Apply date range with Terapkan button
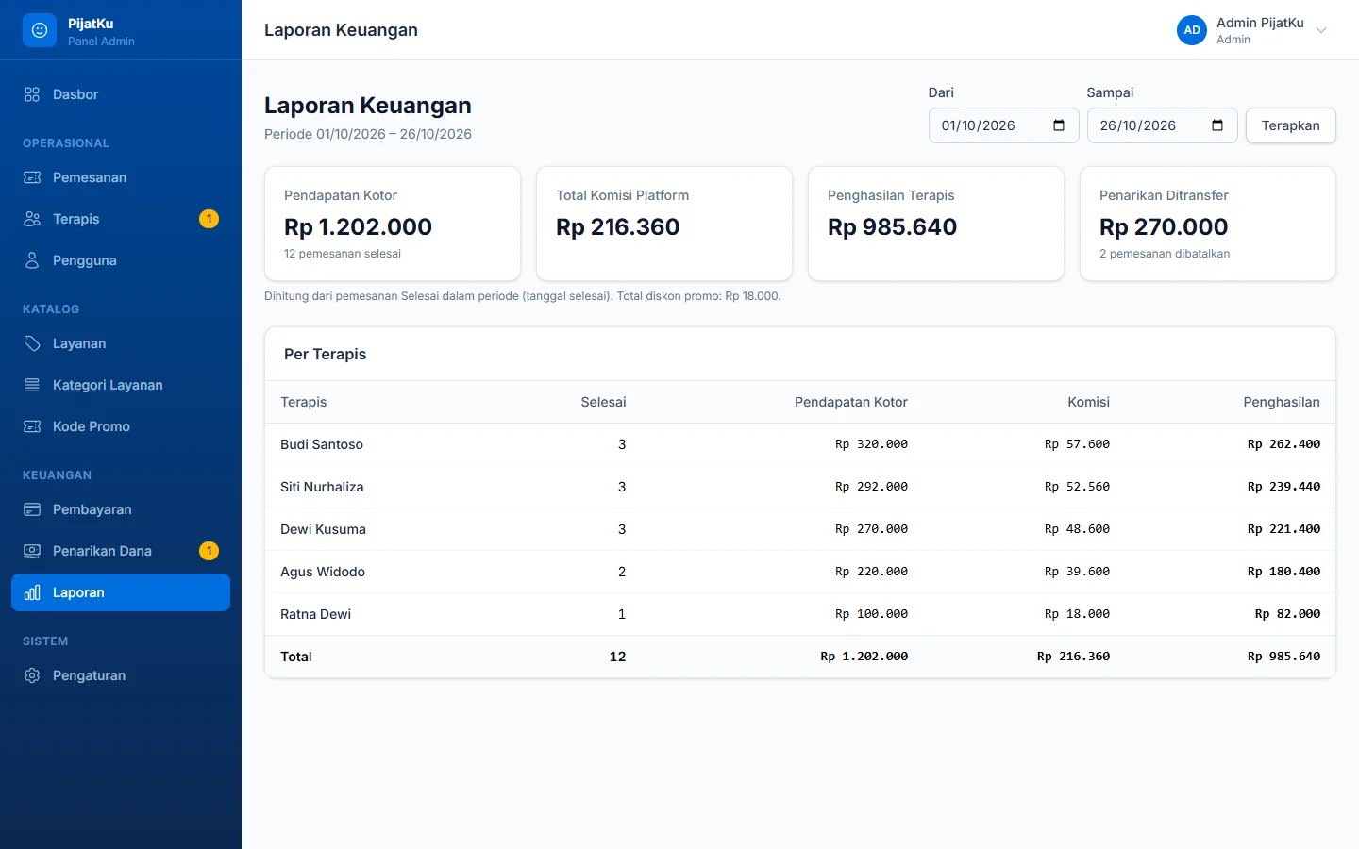Screen dimensions: 1359x849 (x=1291, y=125)
